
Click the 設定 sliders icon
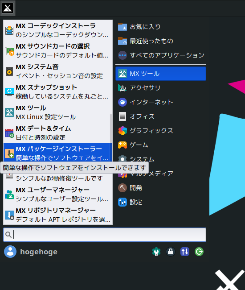pyautogui.click(x=122, y=202)
